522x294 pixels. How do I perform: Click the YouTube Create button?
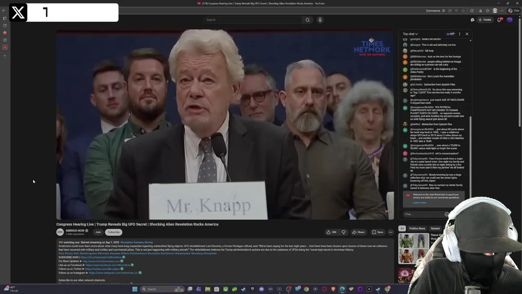(x=485, y=20)
